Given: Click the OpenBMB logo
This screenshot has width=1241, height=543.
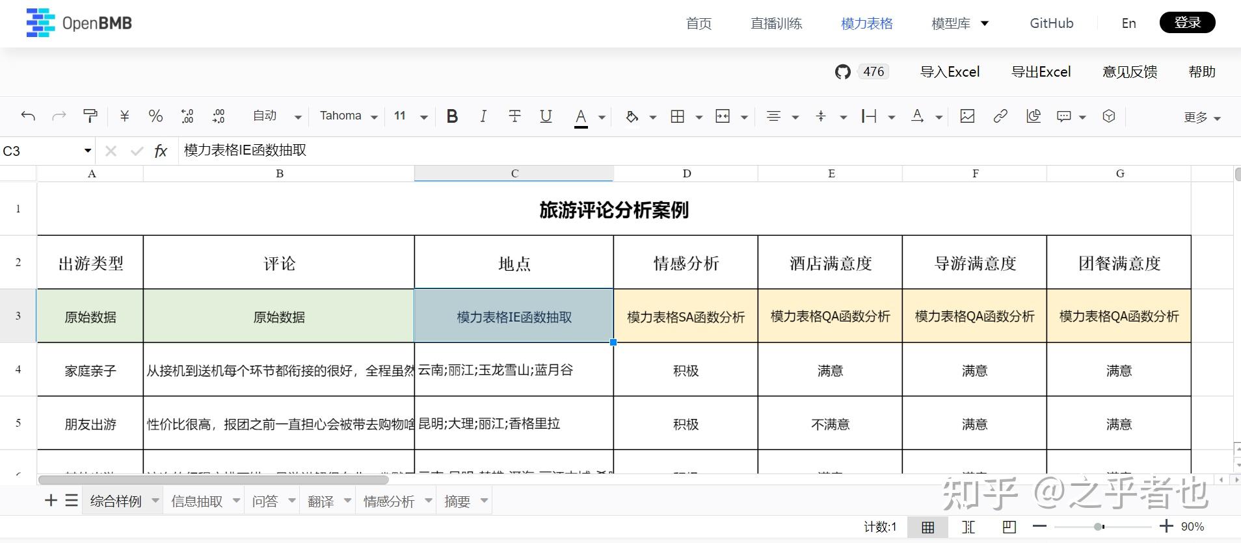Looking at the screenshot, I should coord(79,23).
